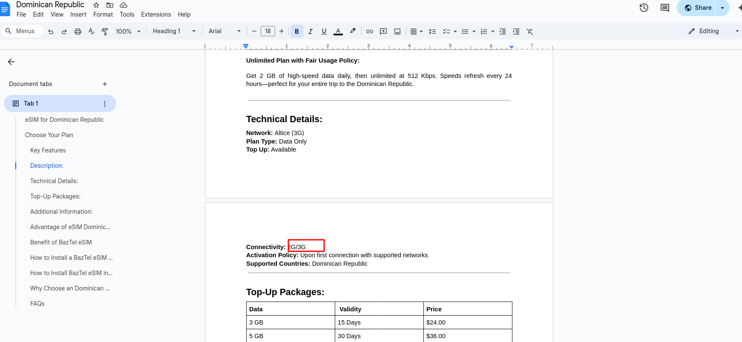Print the document using printer icon

pos(78,32)
